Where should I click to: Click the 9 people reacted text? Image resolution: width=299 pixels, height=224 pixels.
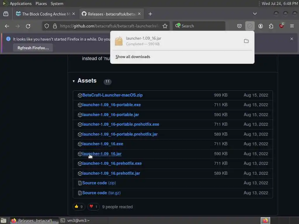[117, 207]
